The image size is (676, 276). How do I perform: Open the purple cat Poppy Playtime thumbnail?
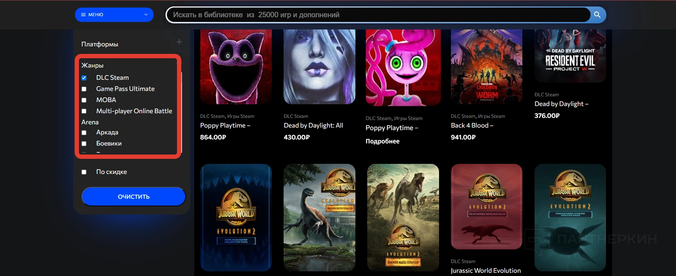[x=236, y=67]
